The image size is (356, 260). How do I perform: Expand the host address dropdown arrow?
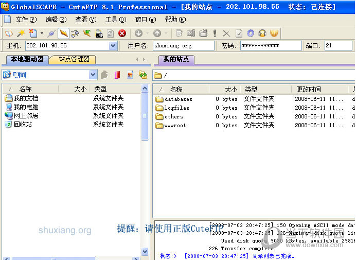coord(113,46)
